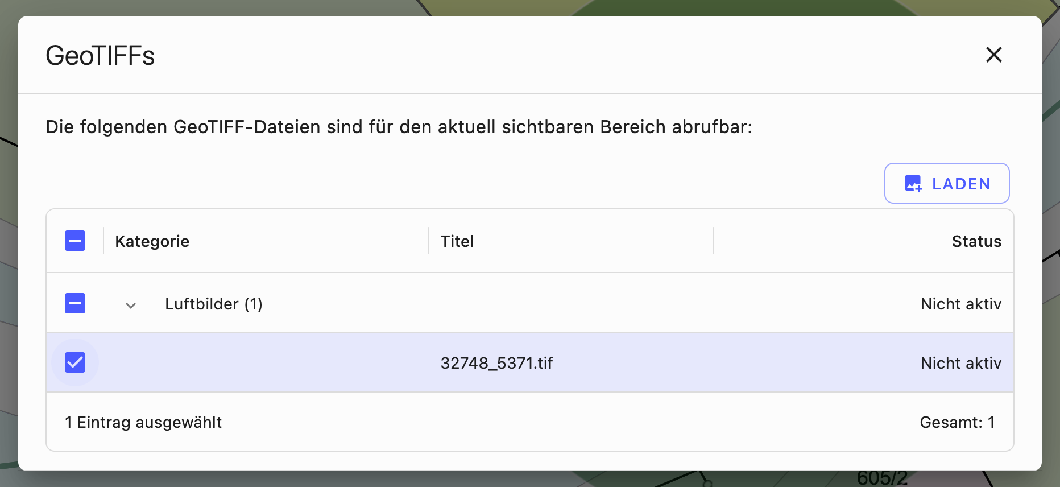Viewport: 1060px width, 487px height.
Task: Sort by the Kategorie column header
Action: pyautogui.click(x=152, y=242)
